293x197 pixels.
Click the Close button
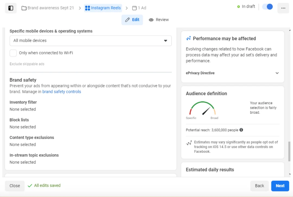[x=15, y=186]
